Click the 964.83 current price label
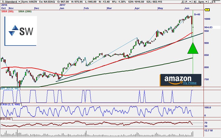This screenshot has width=221, height=138. click(x=208, y=27)
